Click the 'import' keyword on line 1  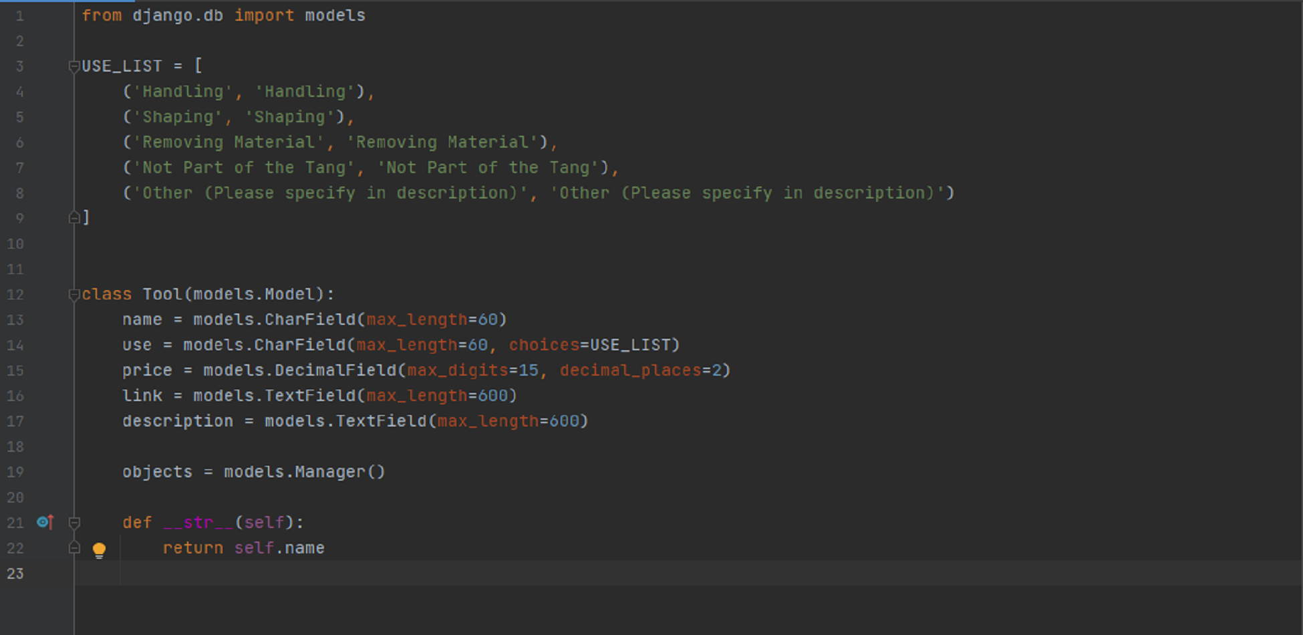[x=264, y=15]
